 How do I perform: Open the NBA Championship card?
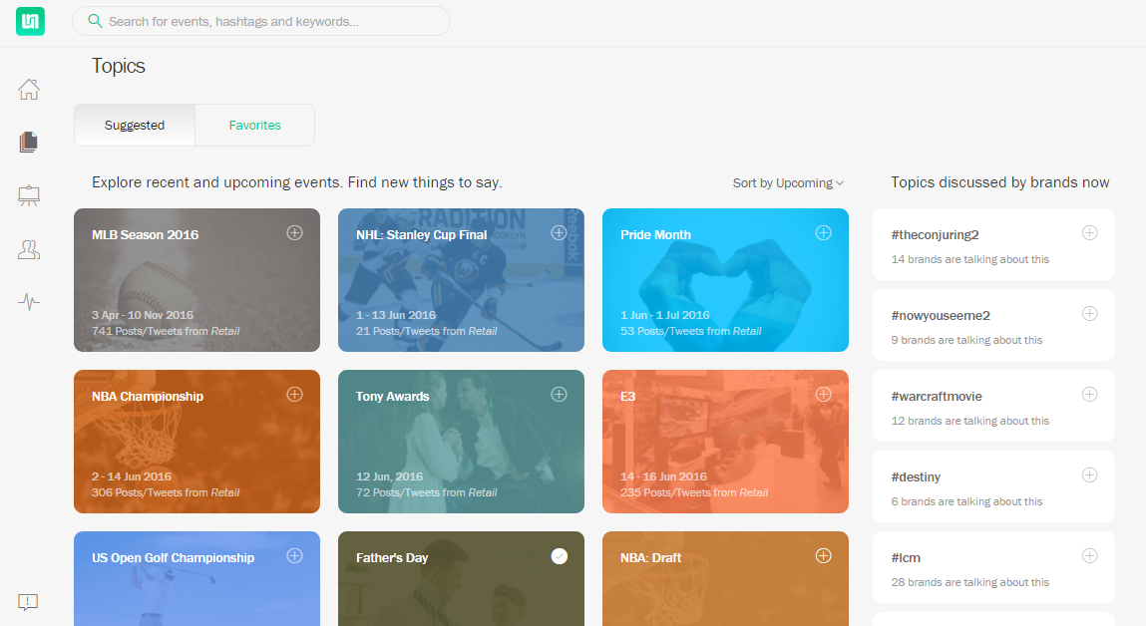point(196,442)
